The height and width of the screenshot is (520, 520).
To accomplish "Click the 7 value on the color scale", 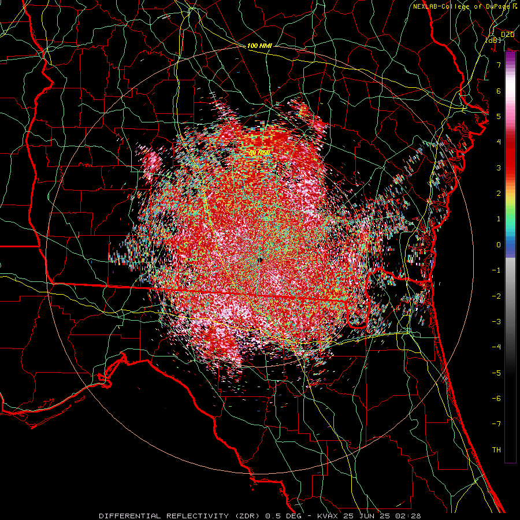I will pyautogui.click(x=499, y=65).
